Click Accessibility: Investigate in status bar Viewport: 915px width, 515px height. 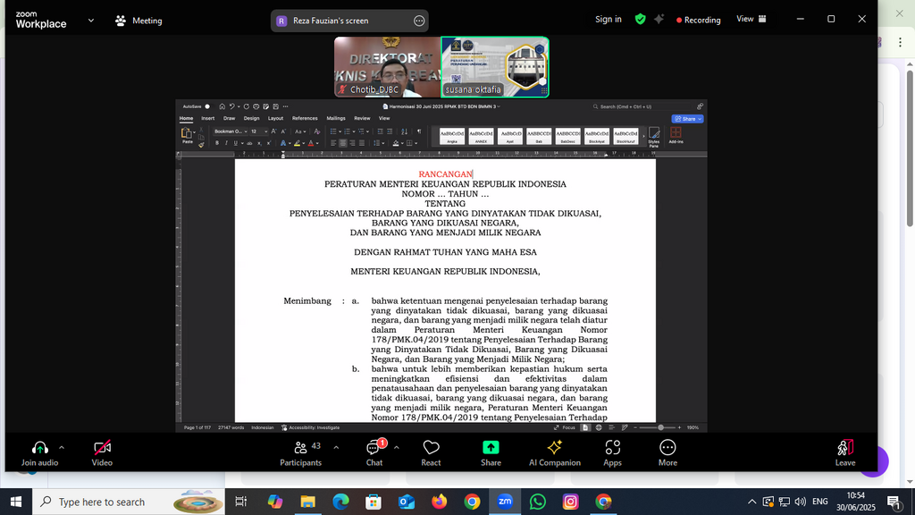point(310,427)
